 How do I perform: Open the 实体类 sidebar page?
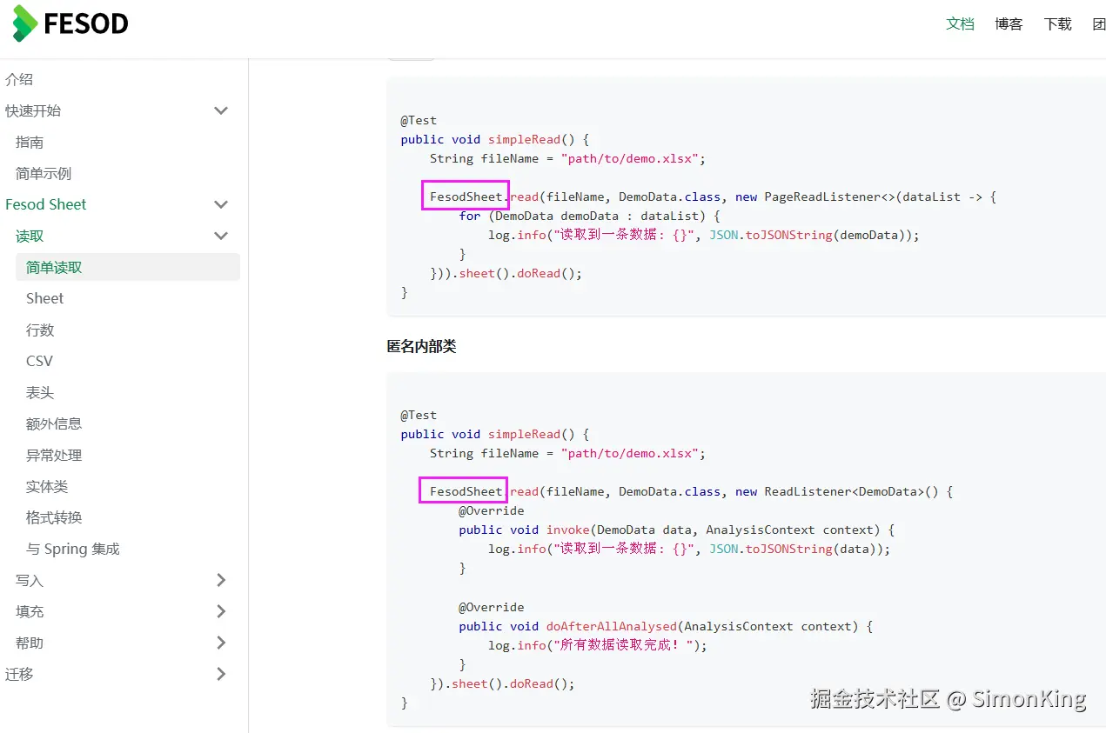[x=47, y=486]
